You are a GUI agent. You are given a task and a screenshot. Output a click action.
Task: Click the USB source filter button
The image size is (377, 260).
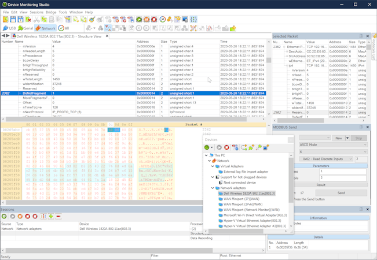[9, 28]
